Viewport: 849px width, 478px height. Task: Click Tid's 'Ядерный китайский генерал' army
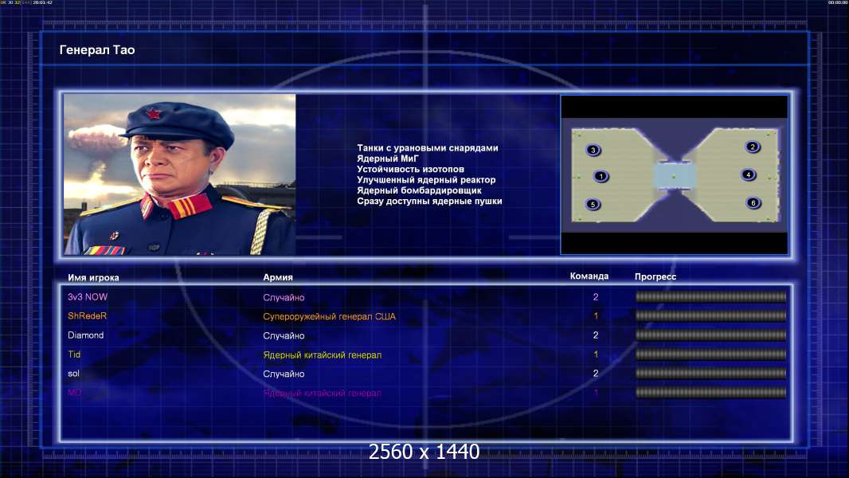point(323,355)
